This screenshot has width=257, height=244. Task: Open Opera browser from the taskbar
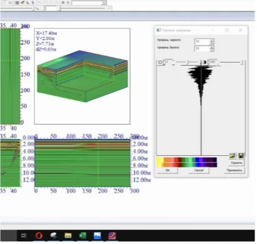point(39,236)
